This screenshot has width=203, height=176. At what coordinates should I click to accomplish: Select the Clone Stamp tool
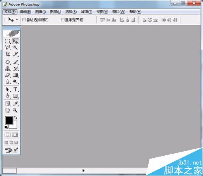tap(8, 69)
